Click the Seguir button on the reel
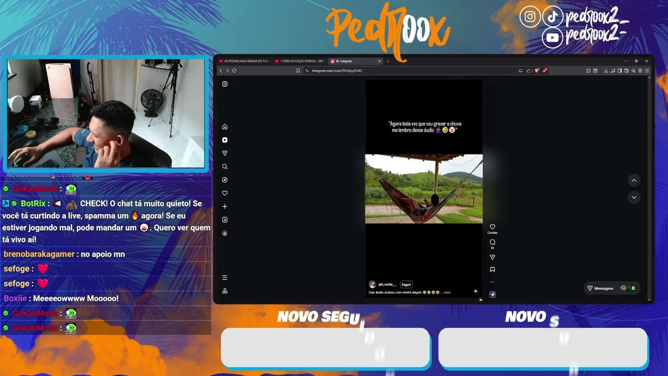Screen dimensions: 668x376 coord(406,285)
